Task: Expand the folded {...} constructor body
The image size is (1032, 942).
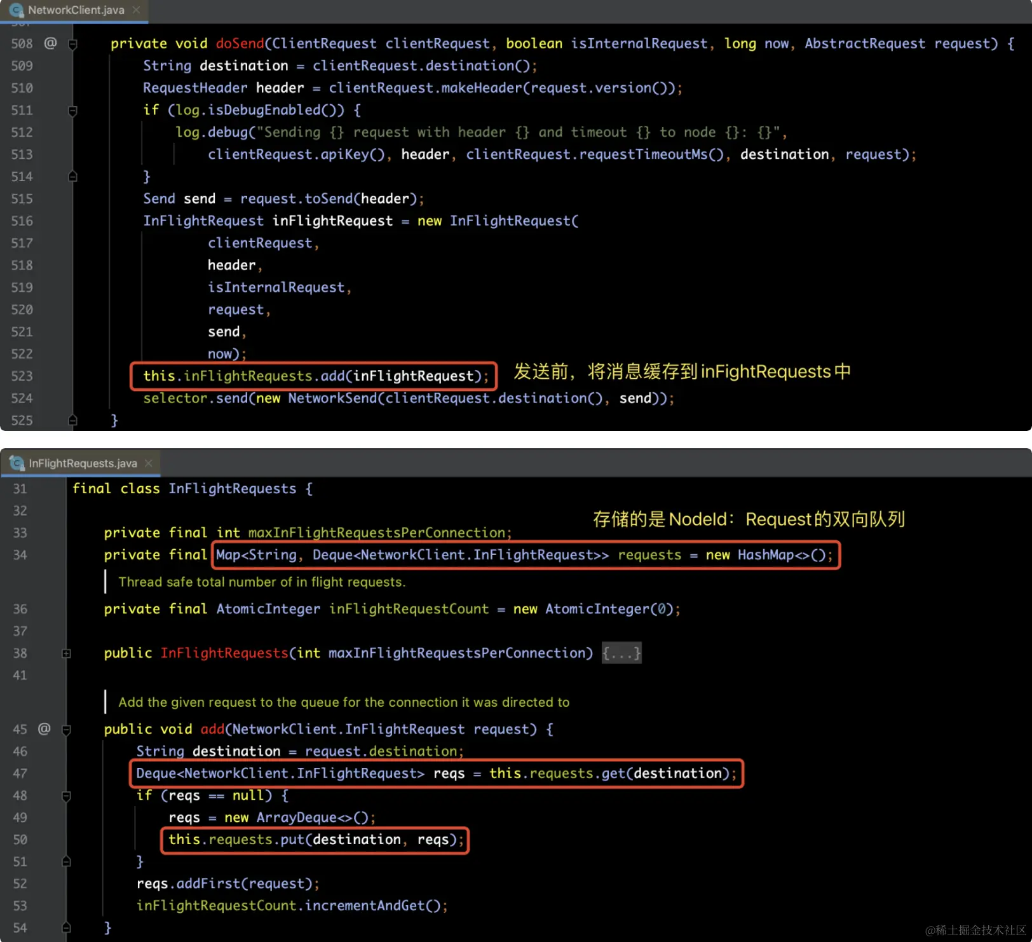Action: click(x=621, y=653)
